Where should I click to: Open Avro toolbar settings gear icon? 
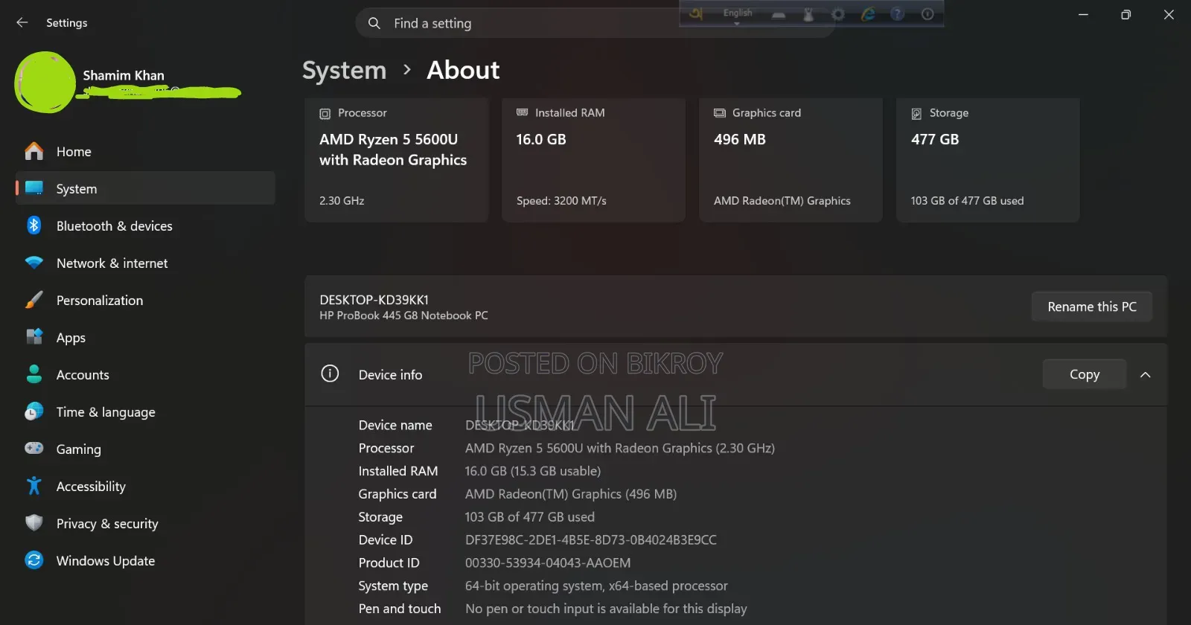click(838, 14)
